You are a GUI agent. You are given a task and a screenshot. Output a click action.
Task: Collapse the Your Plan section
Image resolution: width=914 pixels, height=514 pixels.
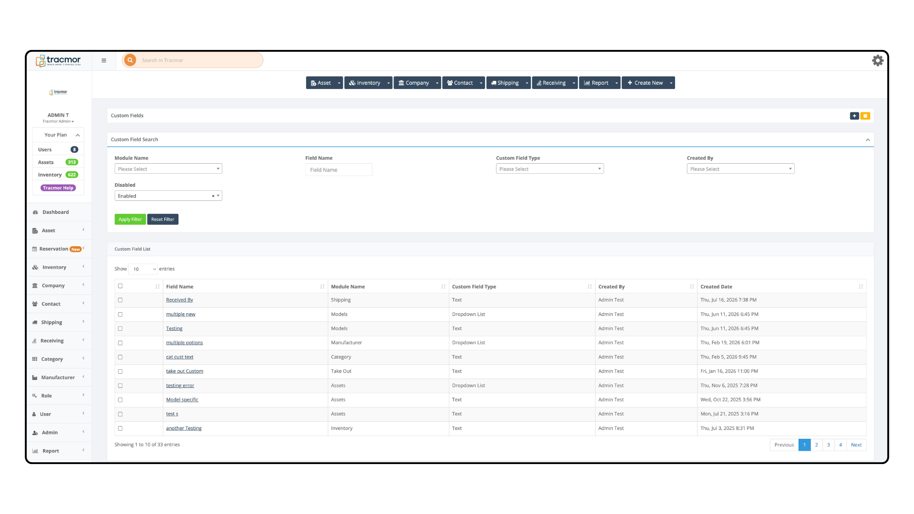click(x=78, y=135)
